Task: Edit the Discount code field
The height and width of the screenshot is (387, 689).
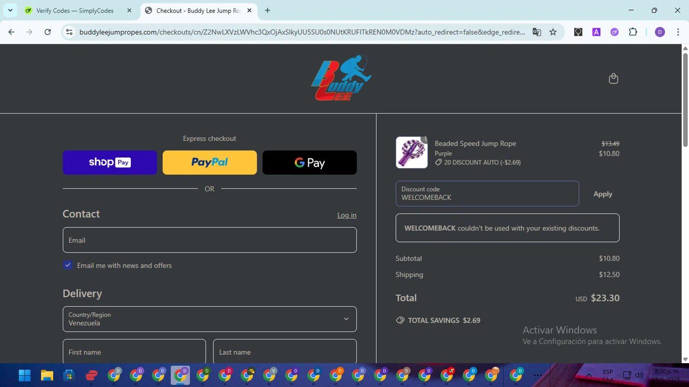Action: pyautogui.click(x=487, y=194)
